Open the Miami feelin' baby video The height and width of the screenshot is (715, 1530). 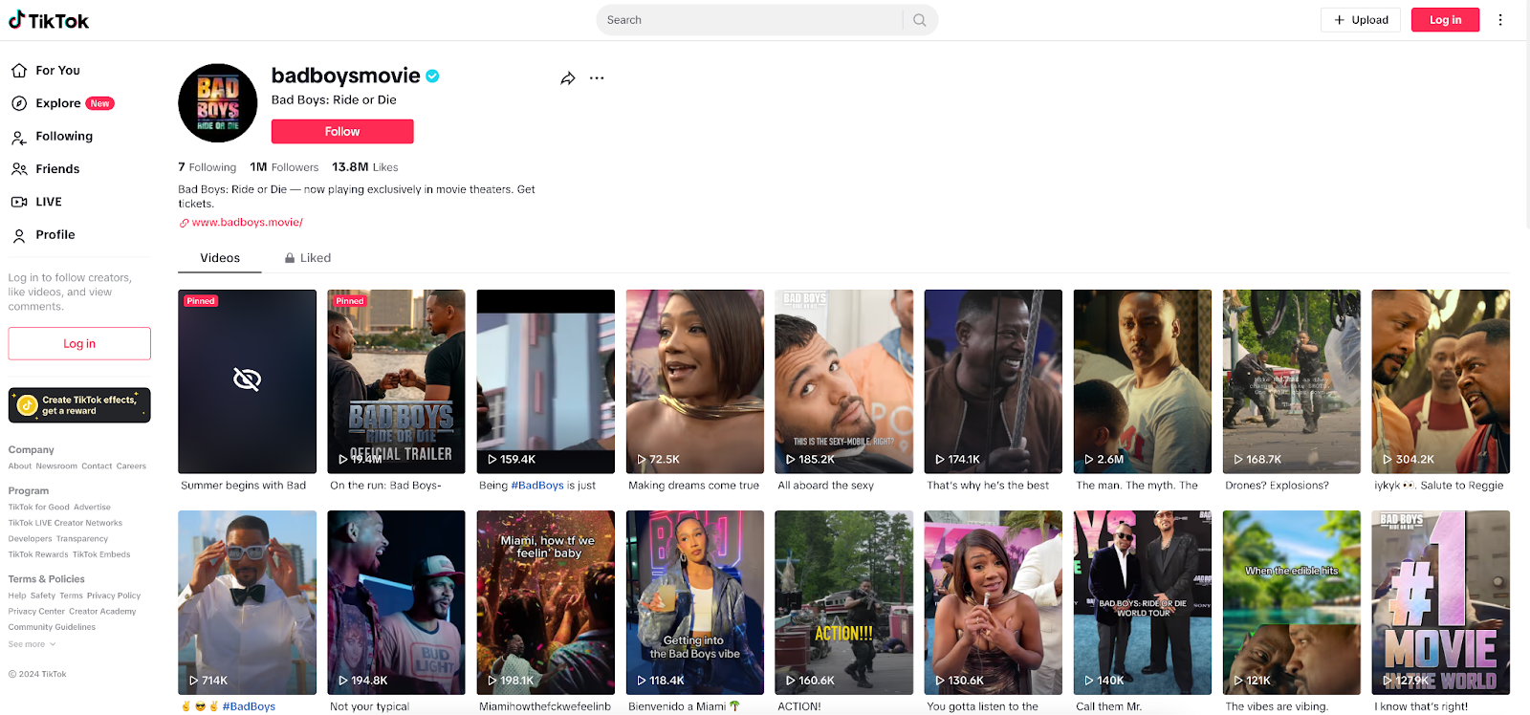(x=545, y=602)
